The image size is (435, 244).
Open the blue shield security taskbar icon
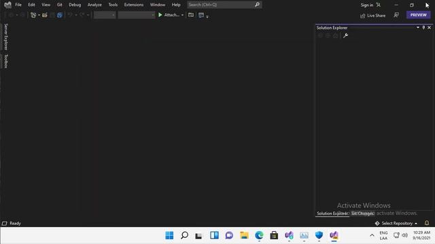tap(319, 235)
